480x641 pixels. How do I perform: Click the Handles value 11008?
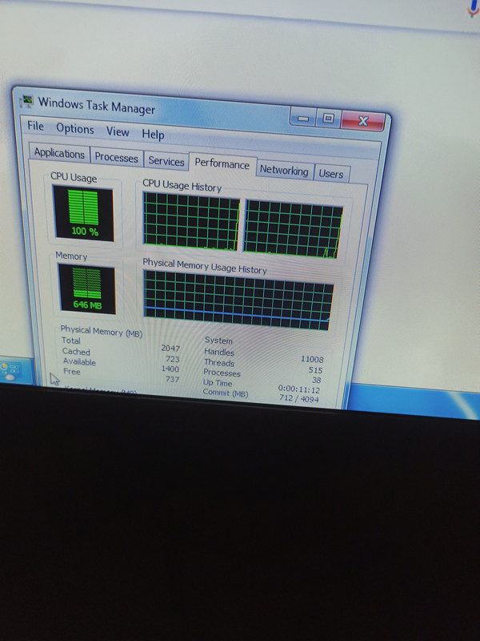[x=312, y=359]
